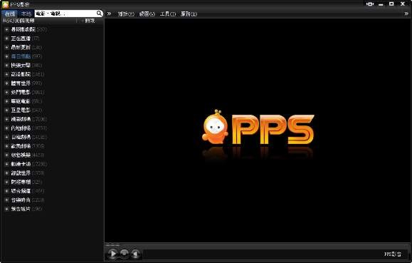412x263 pixels.
Task: Focus the channel search input field
Action: 65,14
